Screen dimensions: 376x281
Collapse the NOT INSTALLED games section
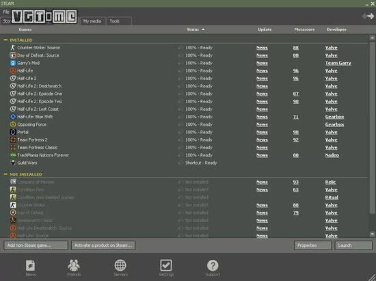5,174
